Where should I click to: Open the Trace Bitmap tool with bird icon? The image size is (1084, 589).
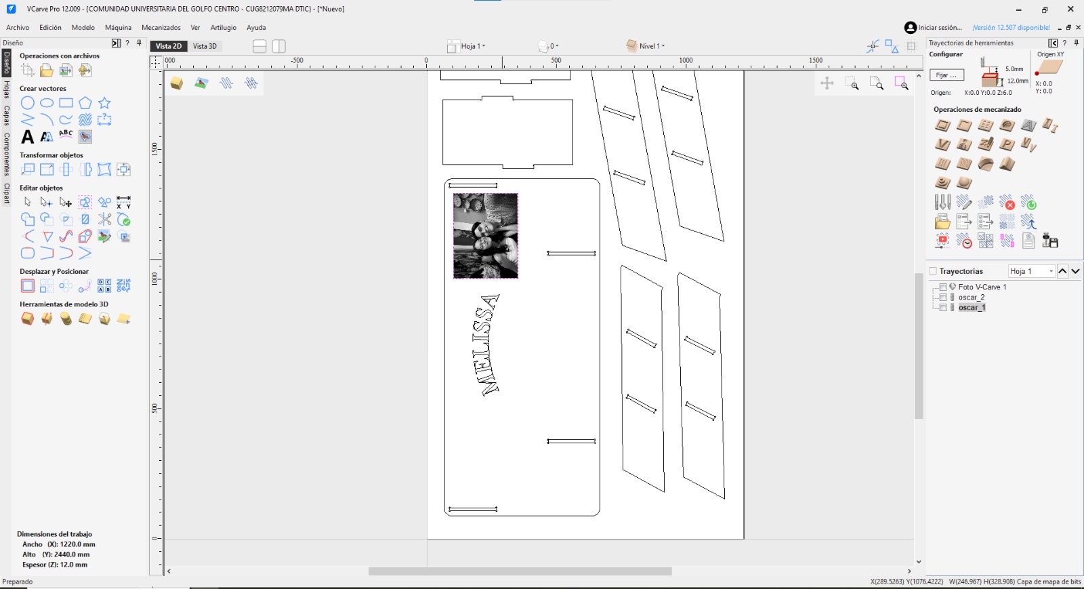coord(85,136)
